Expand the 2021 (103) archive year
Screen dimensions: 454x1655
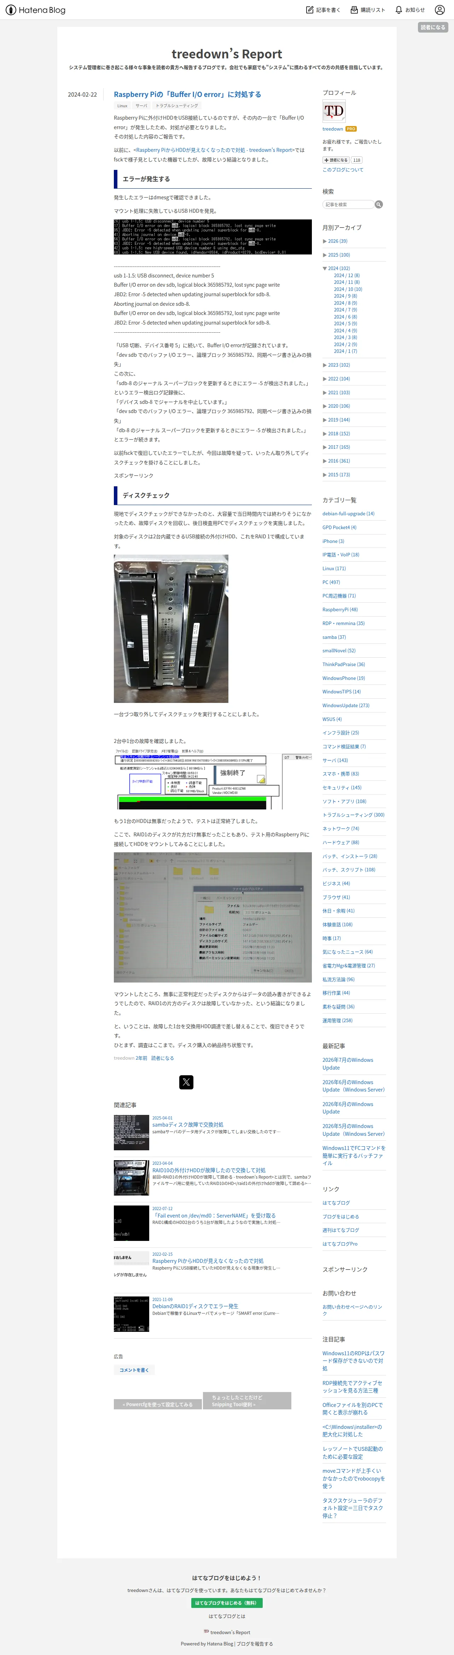324,393
